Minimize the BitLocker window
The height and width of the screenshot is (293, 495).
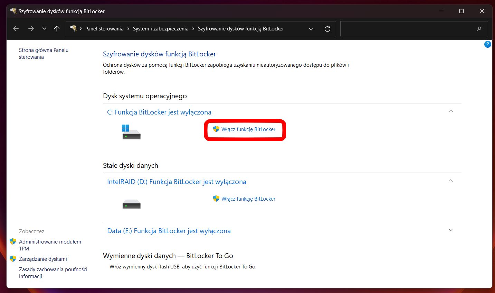click(x=441, y=11)
